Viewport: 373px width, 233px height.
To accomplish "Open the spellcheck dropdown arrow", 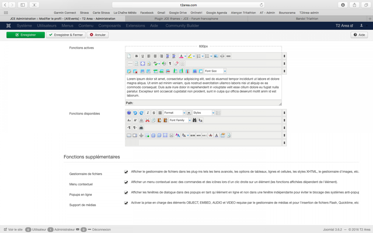I will (159, 63).
